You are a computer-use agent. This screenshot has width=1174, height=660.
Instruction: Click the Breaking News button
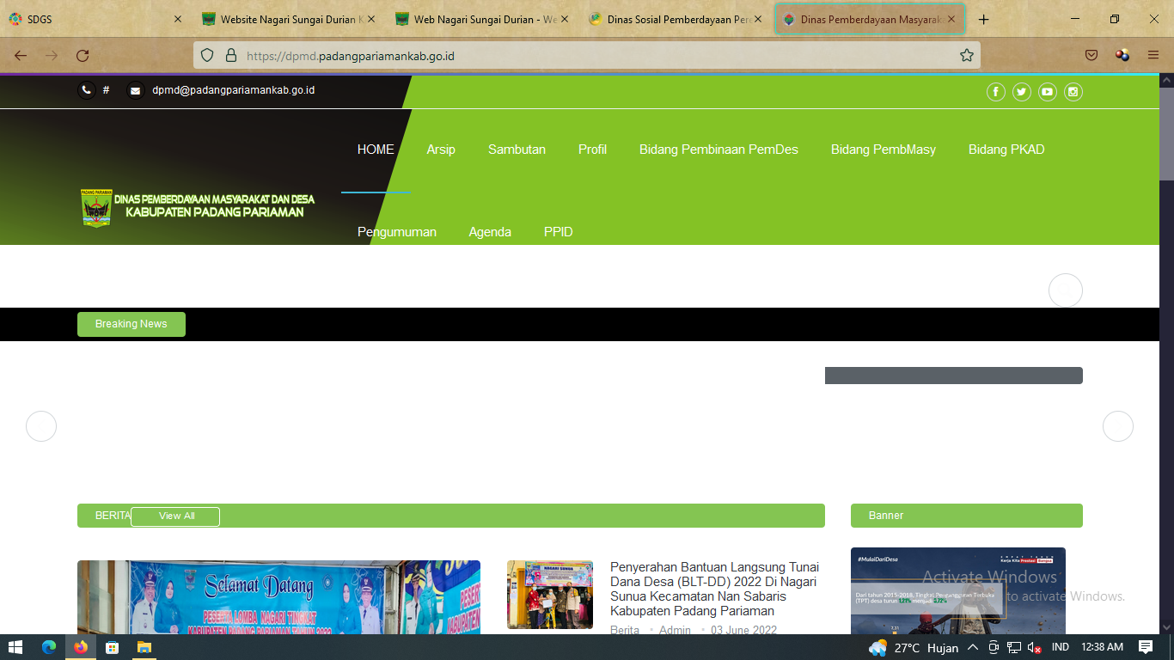pos(131,324)
